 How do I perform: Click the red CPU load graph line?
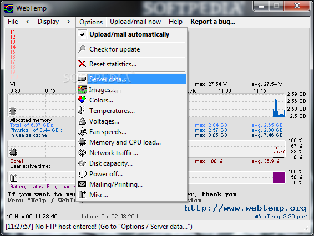pyautogui.click(x=278, y=151)
